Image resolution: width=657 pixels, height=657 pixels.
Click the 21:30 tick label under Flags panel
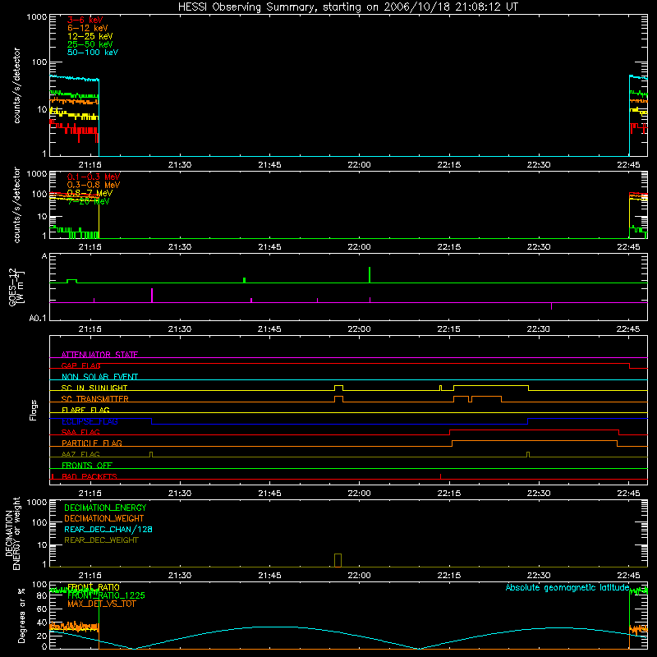(180, 494)
